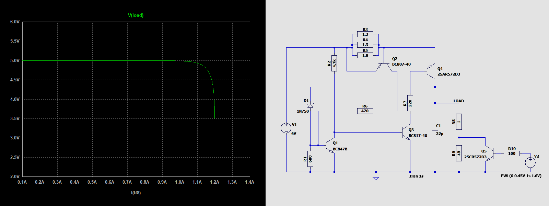The height and width of the screenshot is (206, 549).
Task: Click the I(R8) horizontal axis label
Action: coord(136,193)
